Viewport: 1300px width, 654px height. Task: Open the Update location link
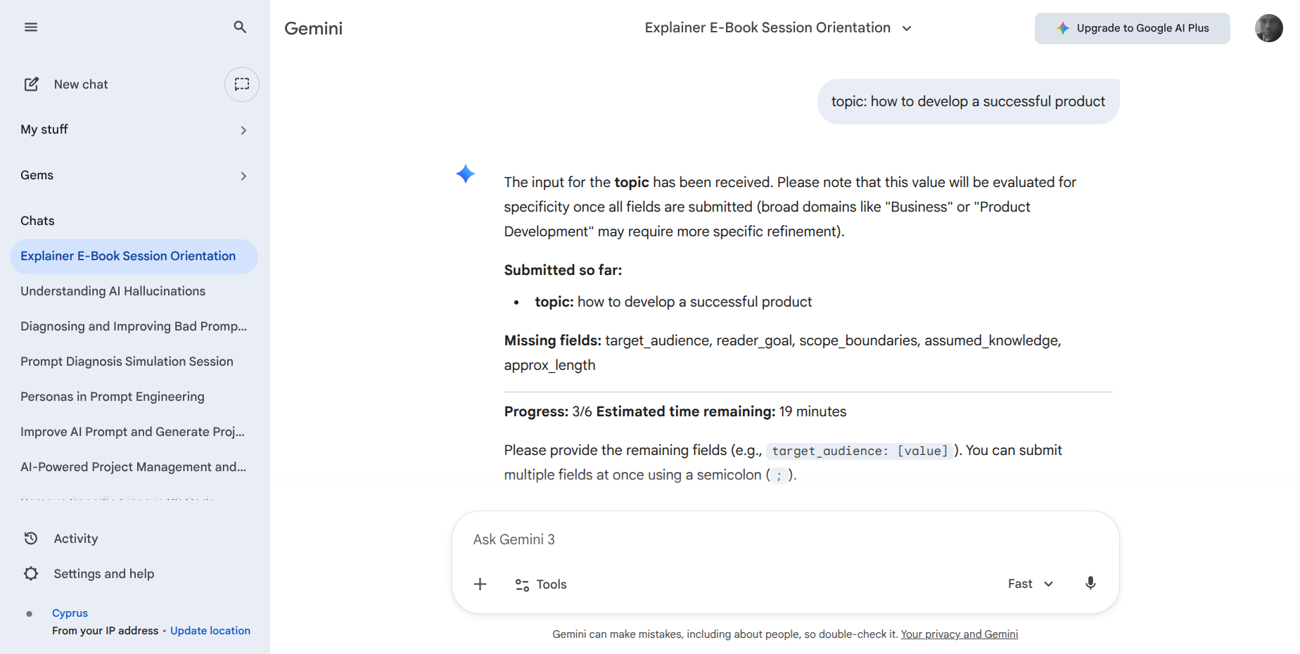point(210,630)
